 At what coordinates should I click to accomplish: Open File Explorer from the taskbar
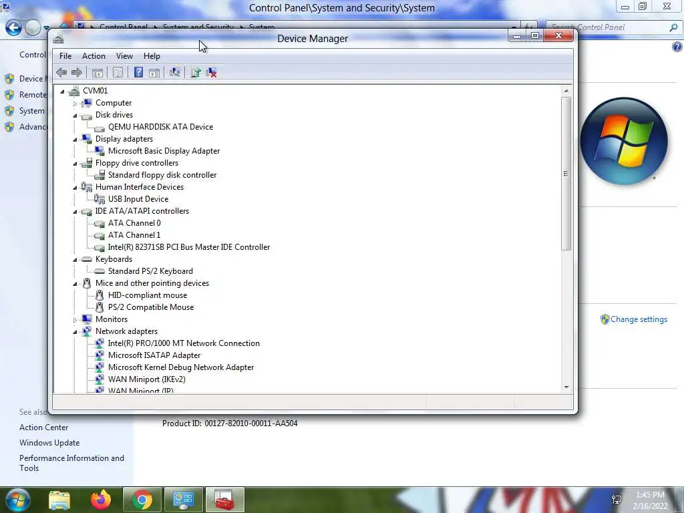pyautogui.click(x=59, y=500)
